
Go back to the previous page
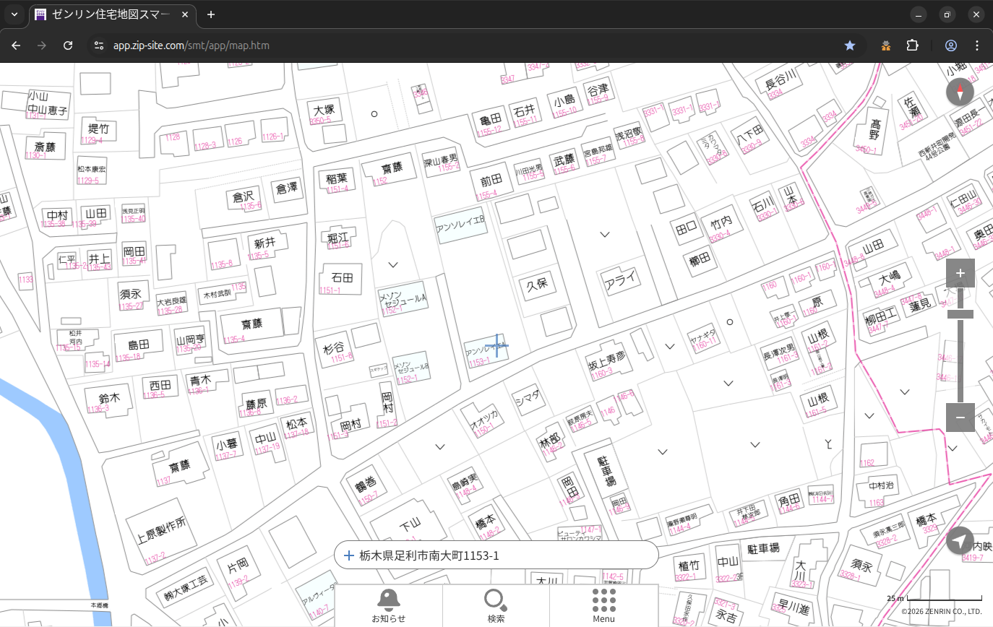click(x=16, y=46)
